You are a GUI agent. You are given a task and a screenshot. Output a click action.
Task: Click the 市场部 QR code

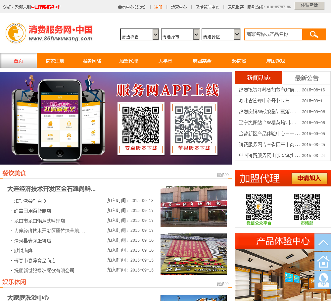pyautogui.click(x=307, y=207)
